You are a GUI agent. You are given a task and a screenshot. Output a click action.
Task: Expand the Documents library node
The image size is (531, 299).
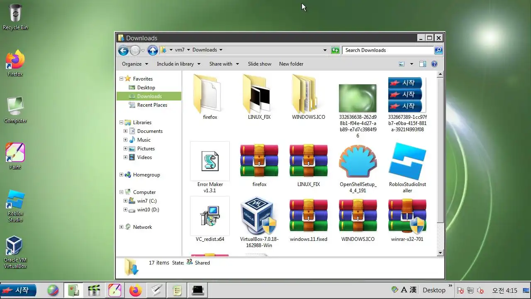[x=126, y=131]
